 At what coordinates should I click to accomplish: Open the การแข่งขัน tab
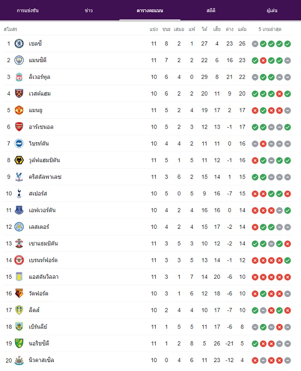(x=28, y=10)
